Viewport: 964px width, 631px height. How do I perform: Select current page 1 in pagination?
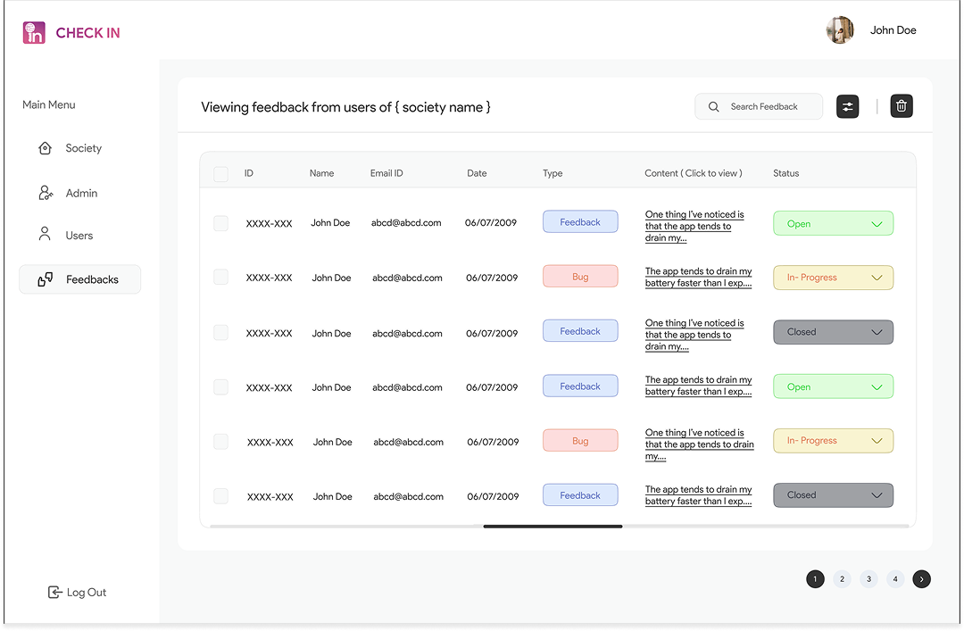pos(815,578)
